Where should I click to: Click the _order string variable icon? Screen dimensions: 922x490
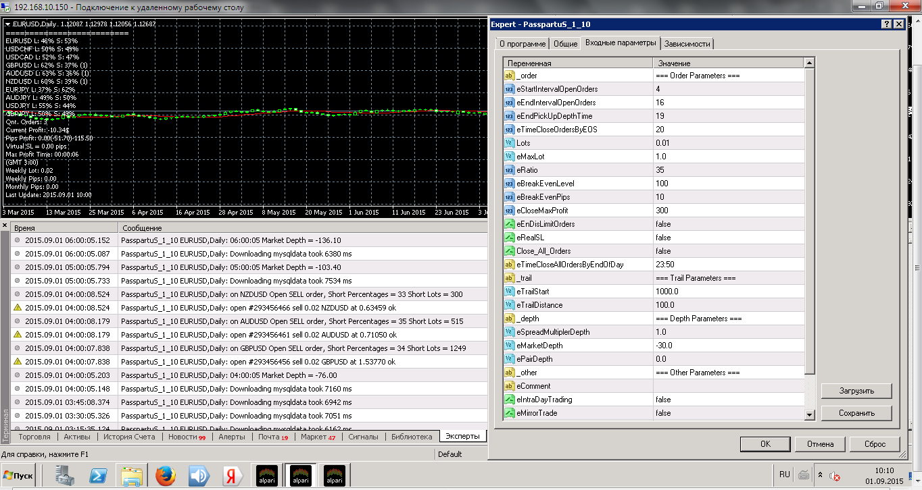(x=510, y=76)
